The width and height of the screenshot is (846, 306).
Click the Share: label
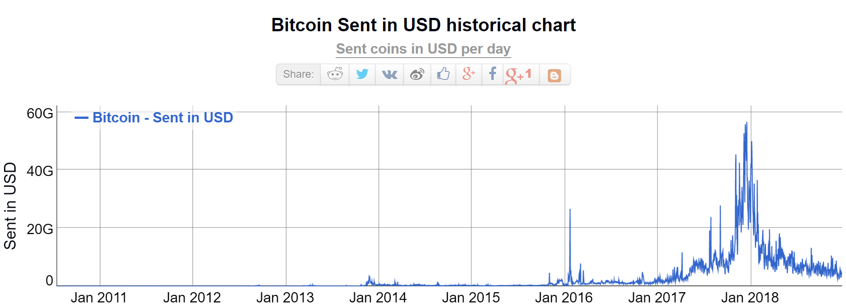point(299,74)
